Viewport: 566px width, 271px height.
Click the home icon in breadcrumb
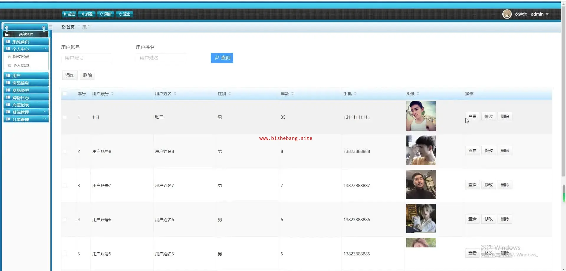[63, 27]
